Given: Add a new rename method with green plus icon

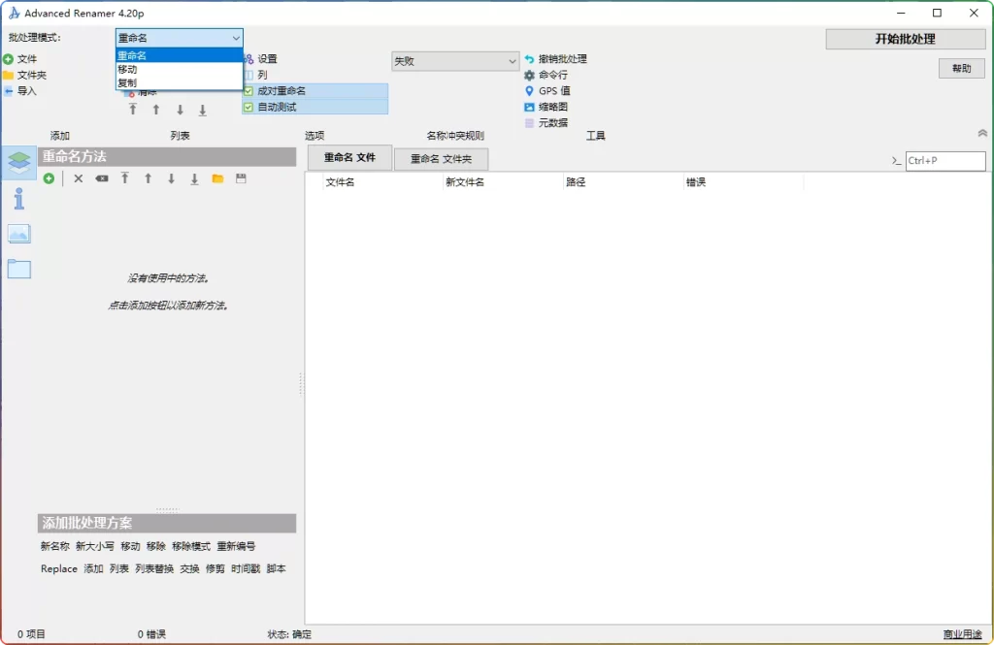Looking at the screenshot, I should [50, 178].
